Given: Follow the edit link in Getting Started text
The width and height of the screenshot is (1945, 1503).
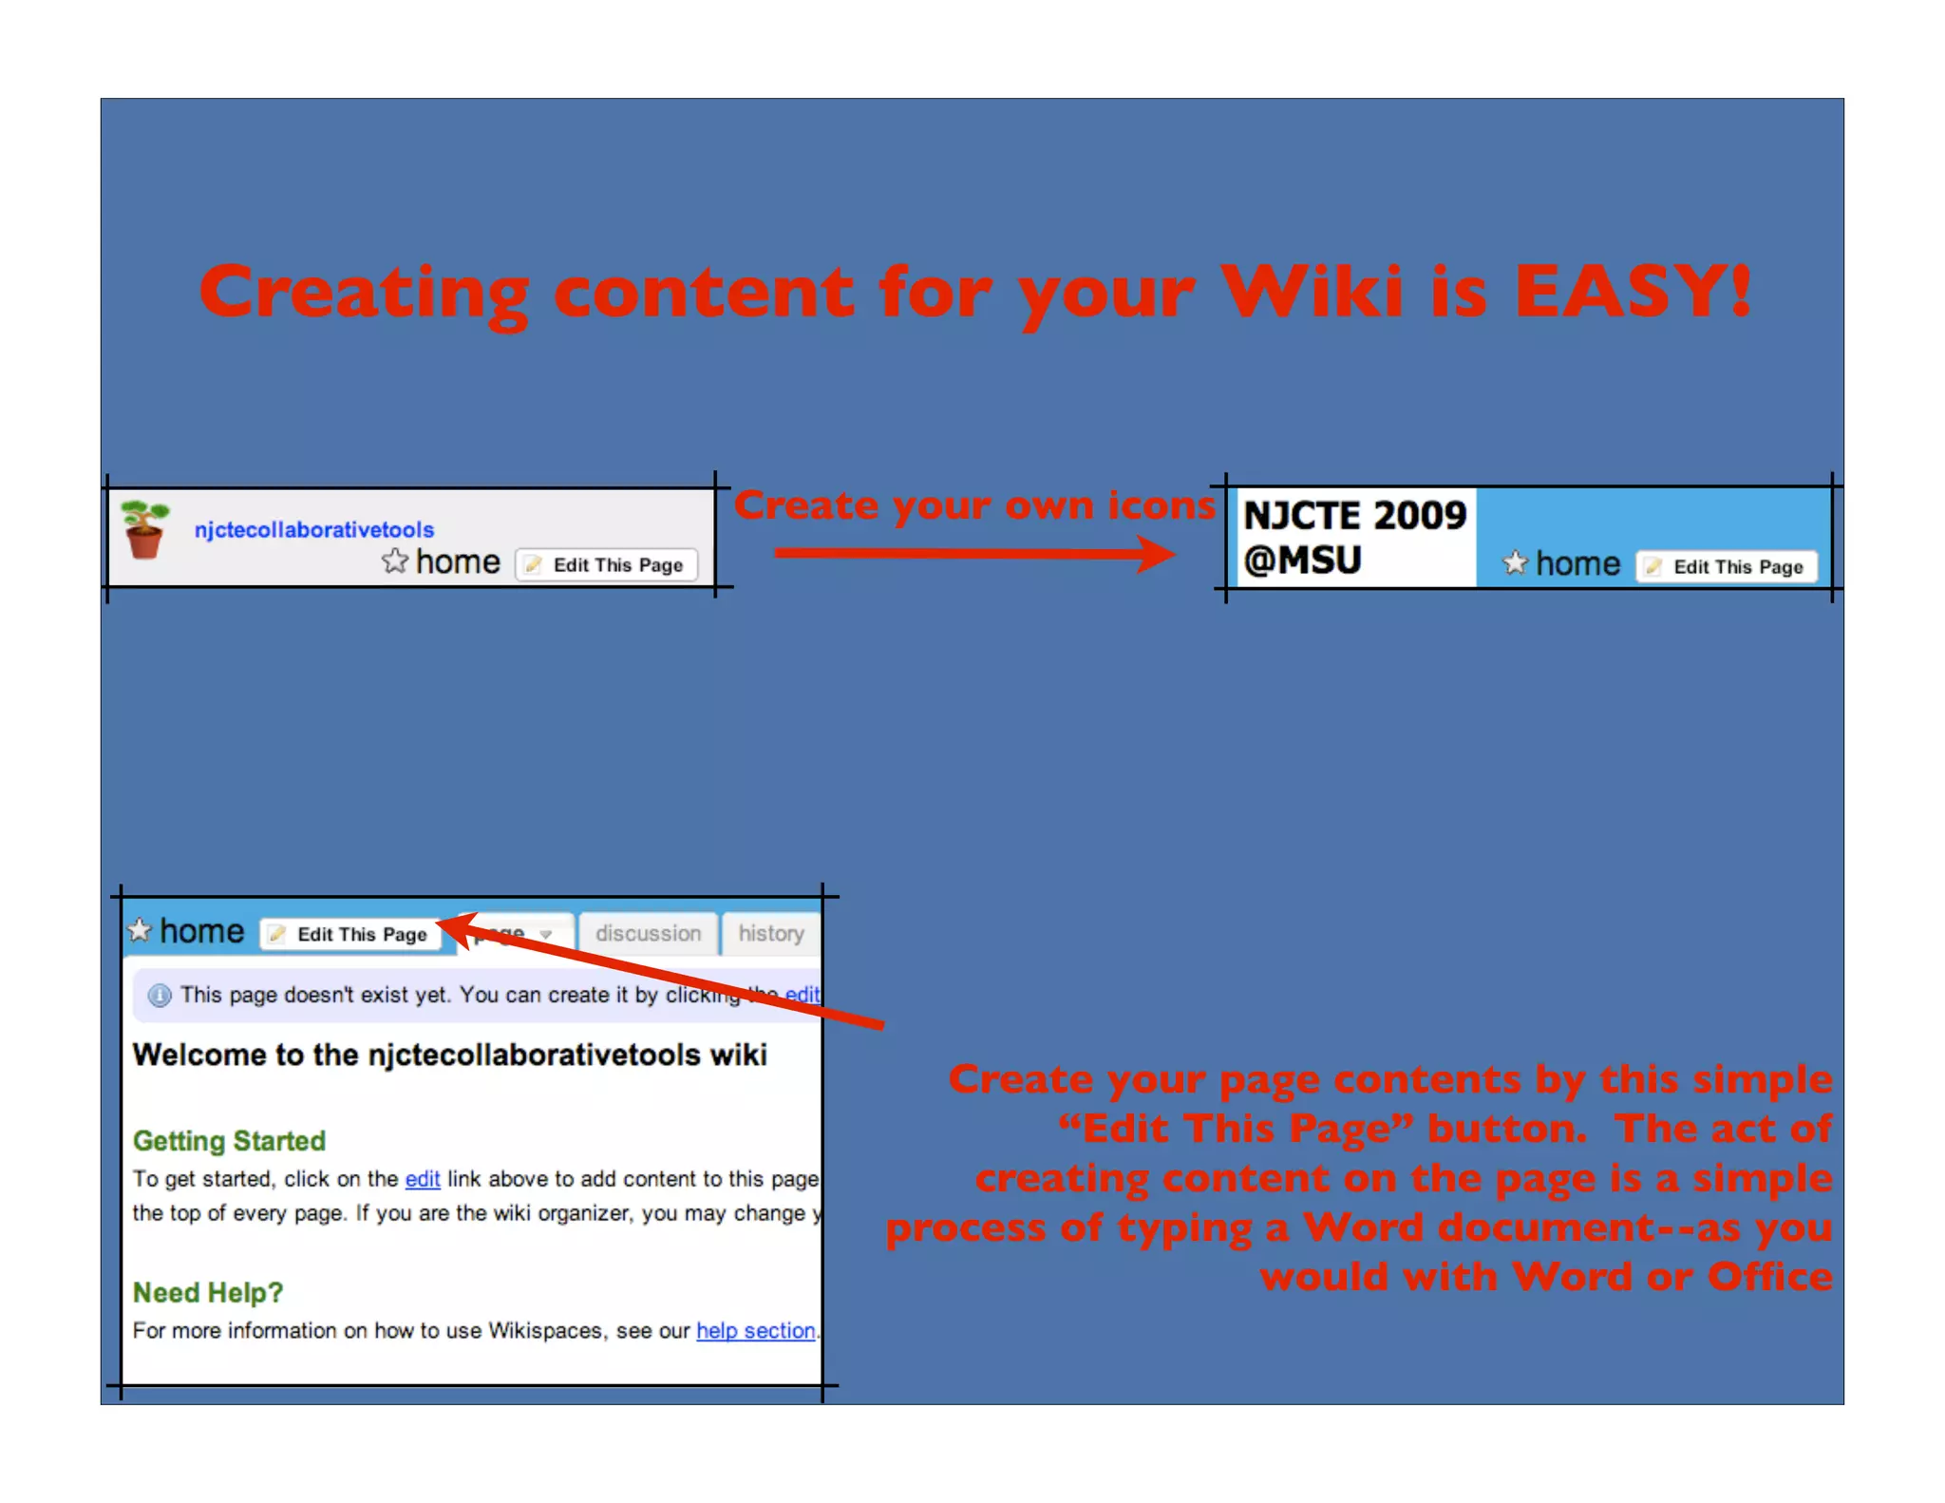Looking at the screenshot, I should click(x=422, y=1179).
